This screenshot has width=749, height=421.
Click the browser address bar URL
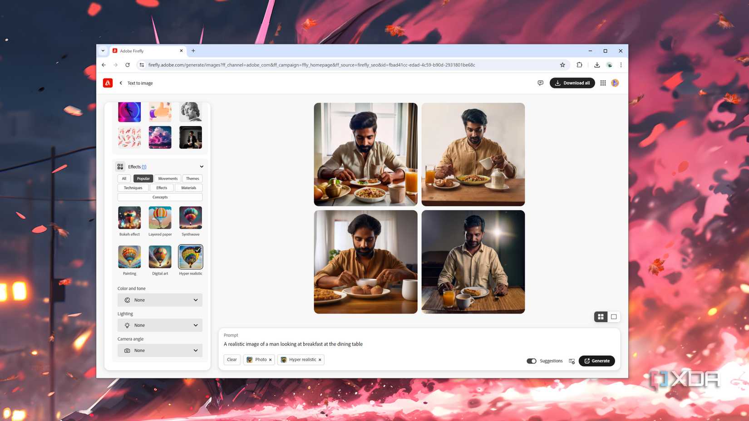(311, 65)
